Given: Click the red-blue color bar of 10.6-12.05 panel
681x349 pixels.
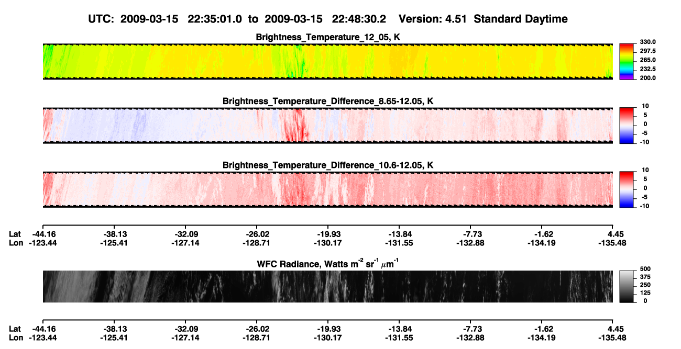Looking at the screenshot, I should pos(627,188).
